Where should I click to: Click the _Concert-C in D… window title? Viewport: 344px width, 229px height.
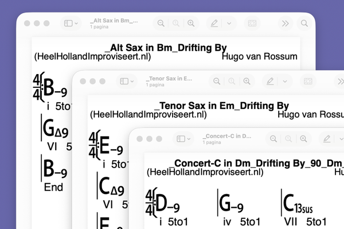point(227,136)
